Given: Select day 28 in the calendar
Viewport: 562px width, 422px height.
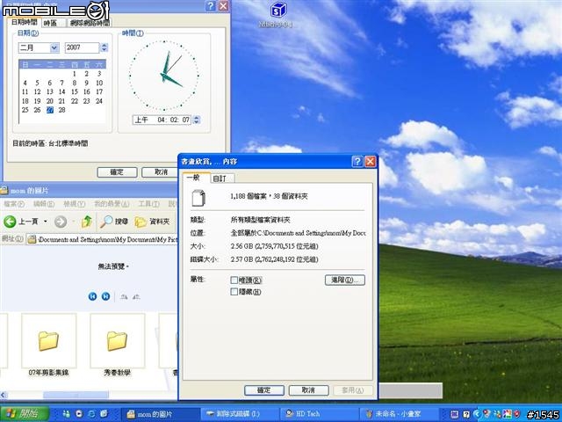Looking at the screenshot, I should click(x=62, y=110).
